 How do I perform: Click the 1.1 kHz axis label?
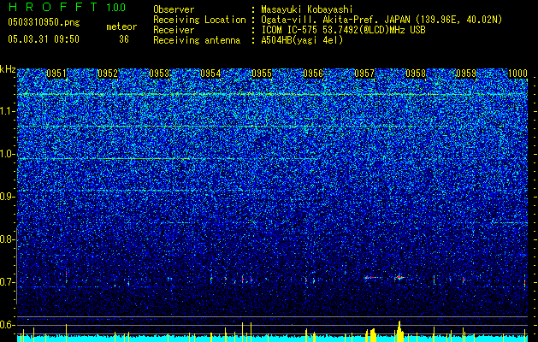click(7, 111)
